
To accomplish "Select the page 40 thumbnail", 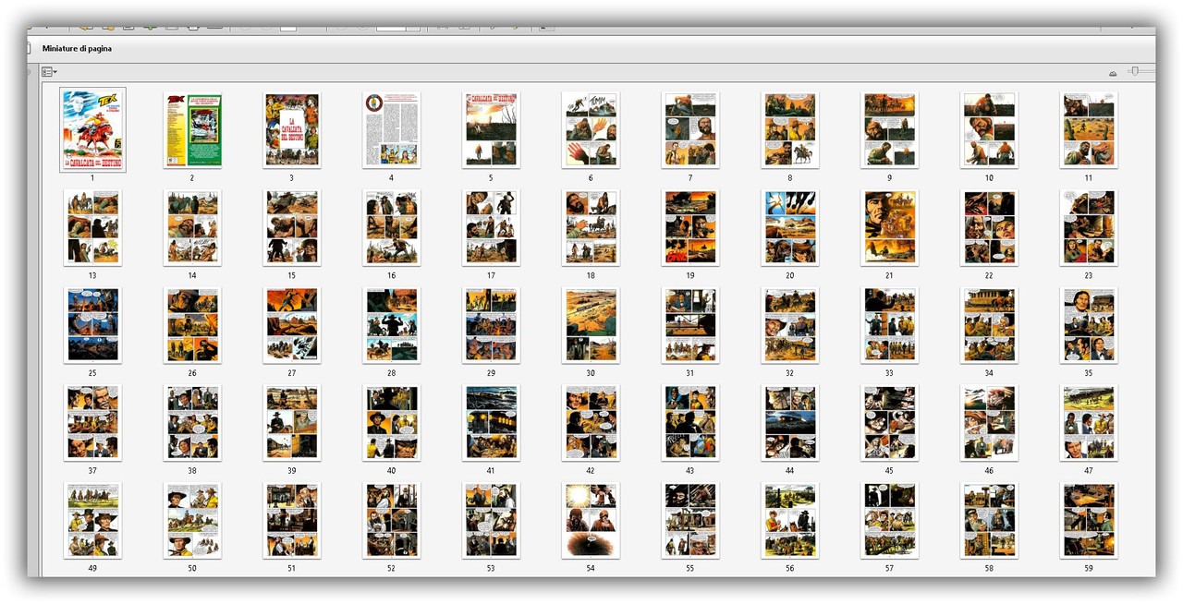I will pos(391,423).
